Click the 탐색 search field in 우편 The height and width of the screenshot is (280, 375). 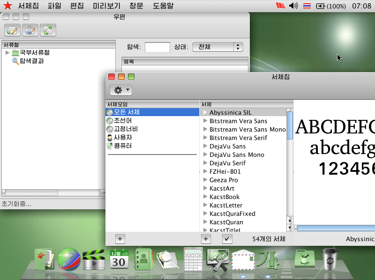157,47
